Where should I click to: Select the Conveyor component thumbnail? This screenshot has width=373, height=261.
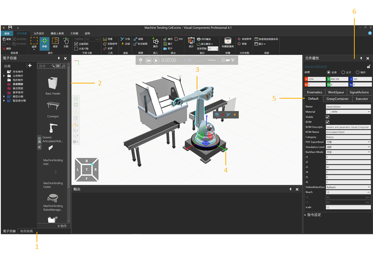click(52, 108)
